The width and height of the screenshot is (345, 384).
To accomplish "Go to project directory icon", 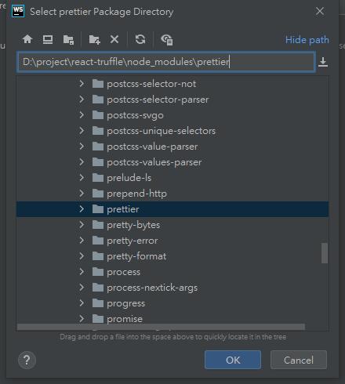I will [x=68, y=40].
